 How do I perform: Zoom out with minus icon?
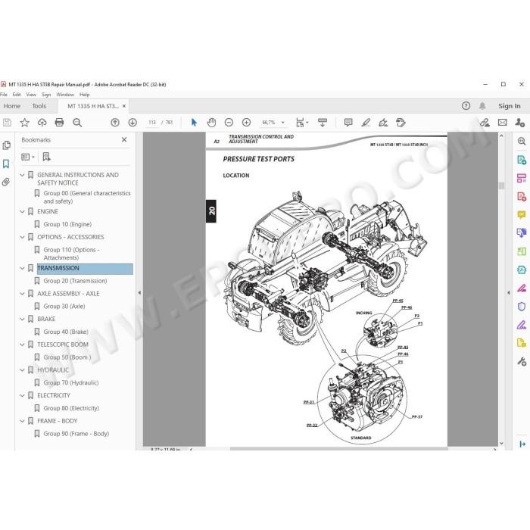[x=229, y=123]
